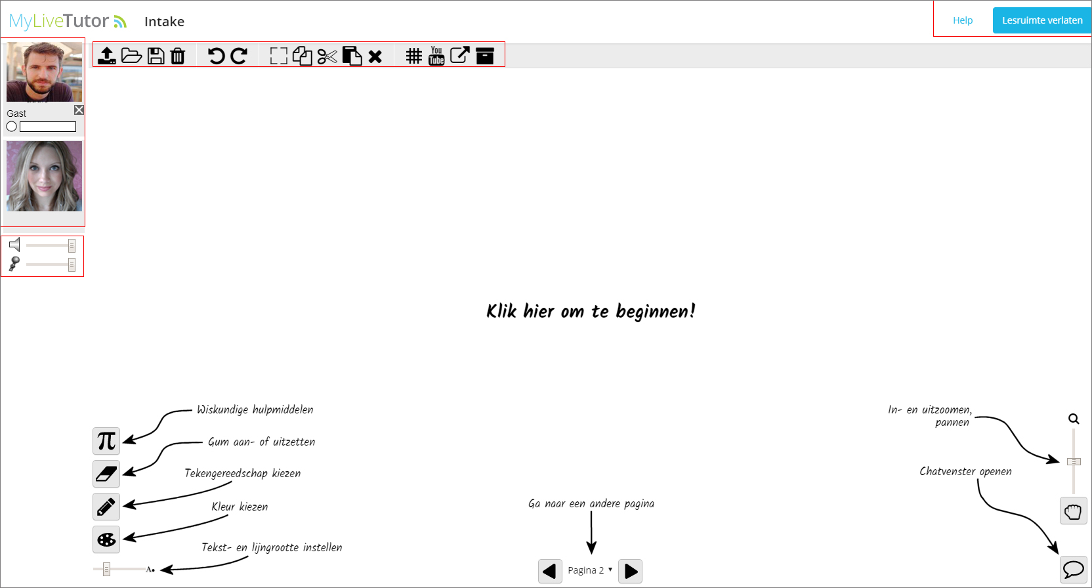Image resolution: width=1092 pixels, height=588 pixels.
Task: Mute the microphone icon
Action: tap(14, 264)
